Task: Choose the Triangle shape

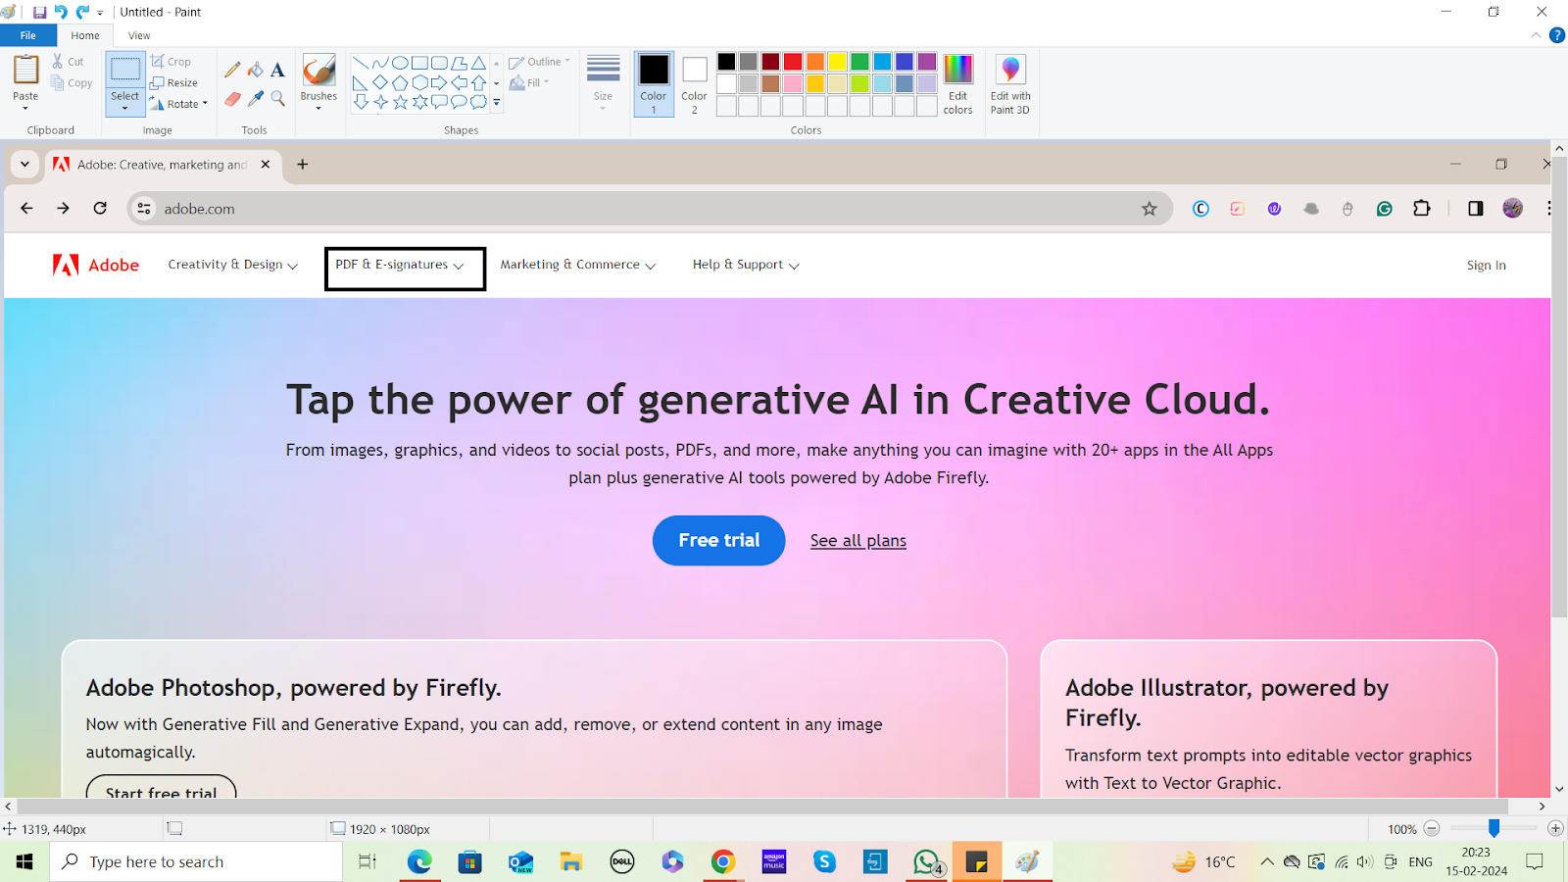Action: click(478, 63)
